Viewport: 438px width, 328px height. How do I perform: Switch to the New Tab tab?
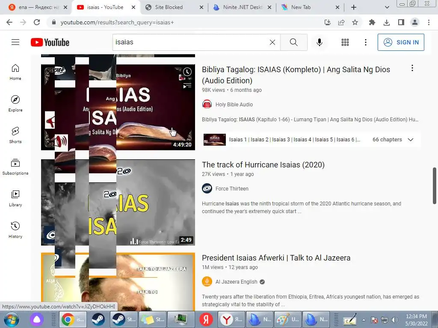tap(310, 7)
